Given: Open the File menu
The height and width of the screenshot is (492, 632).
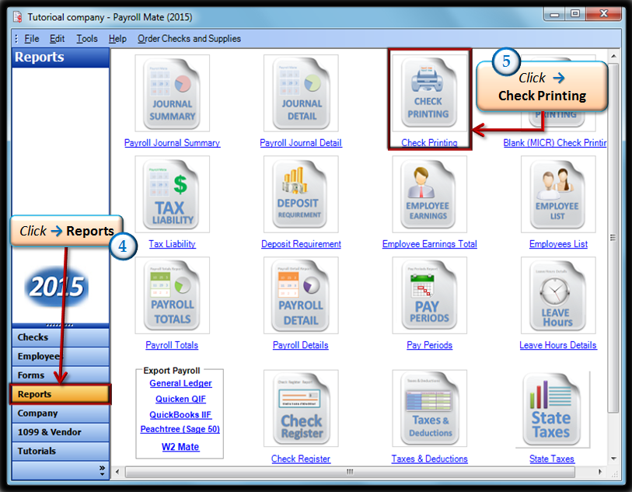Looking at the screenshot, I should (x=31, y=39).
